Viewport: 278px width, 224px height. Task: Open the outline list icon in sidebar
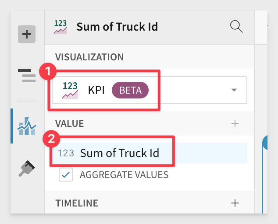pyautogui.click(x=27, y=75)
